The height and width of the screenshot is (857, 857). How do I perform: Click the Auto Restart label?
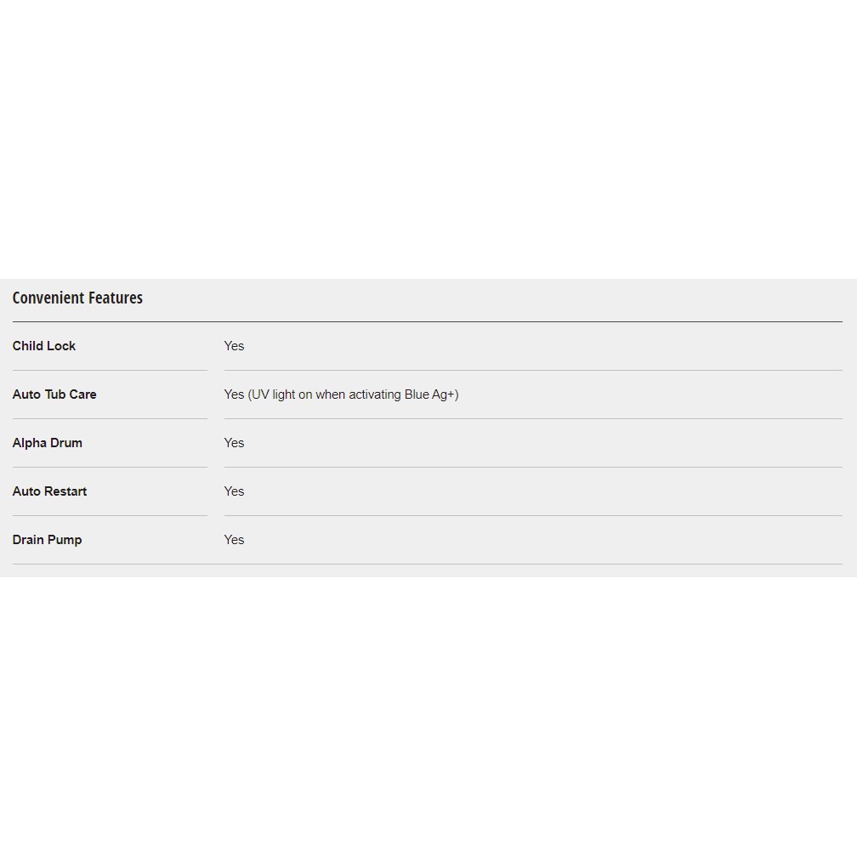(x=49, y=491)
